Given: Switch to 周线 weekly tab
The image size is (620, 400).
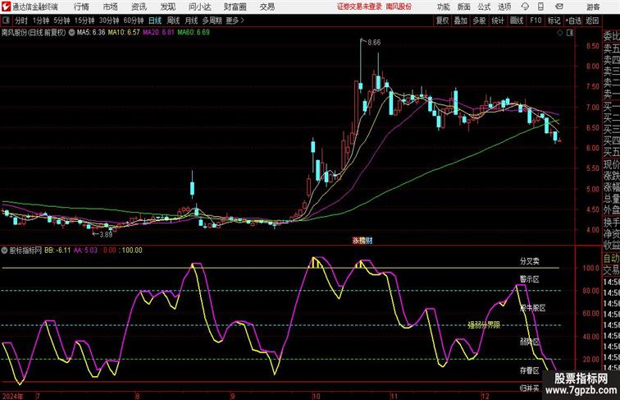Looking at the screenshot, I should pos(173,21).
